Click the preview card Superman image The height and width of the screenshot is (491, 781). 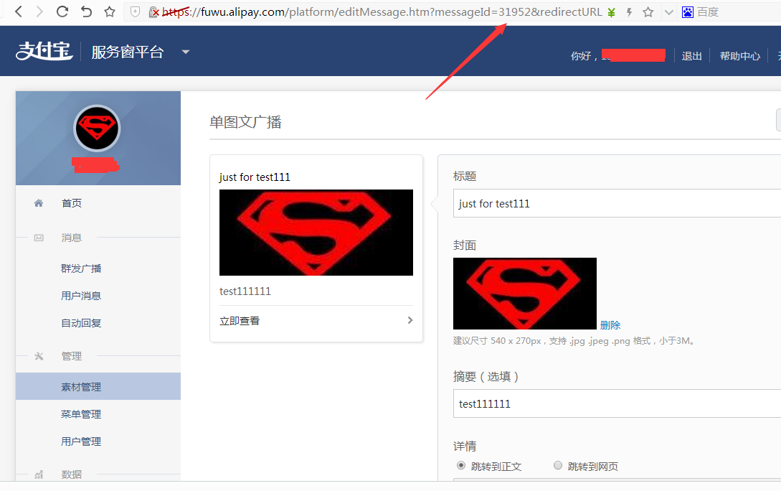point(316,233)
